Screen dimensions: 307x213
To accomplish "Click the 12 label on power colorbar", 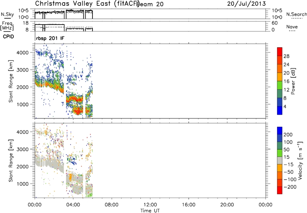I will pyautogui.click(x=286, y=90).
